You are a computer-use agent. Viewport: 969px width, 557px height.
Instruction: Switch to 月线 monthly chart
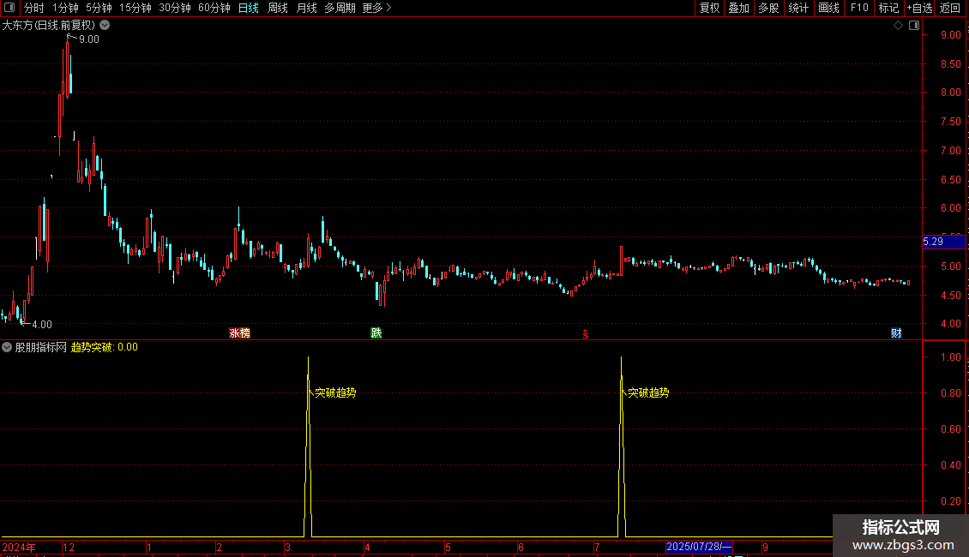306,8
